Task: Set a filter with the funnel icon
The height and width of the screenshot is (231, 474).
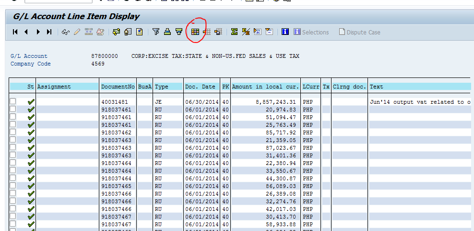Action: coord(156,31)
